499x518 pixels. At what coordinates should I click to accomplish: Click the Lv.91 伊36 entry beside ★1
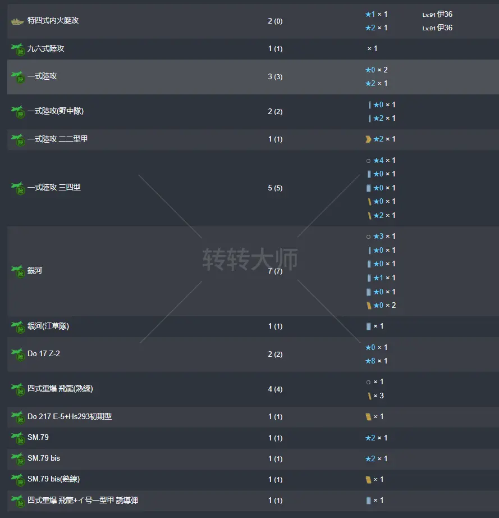(437, 14)
